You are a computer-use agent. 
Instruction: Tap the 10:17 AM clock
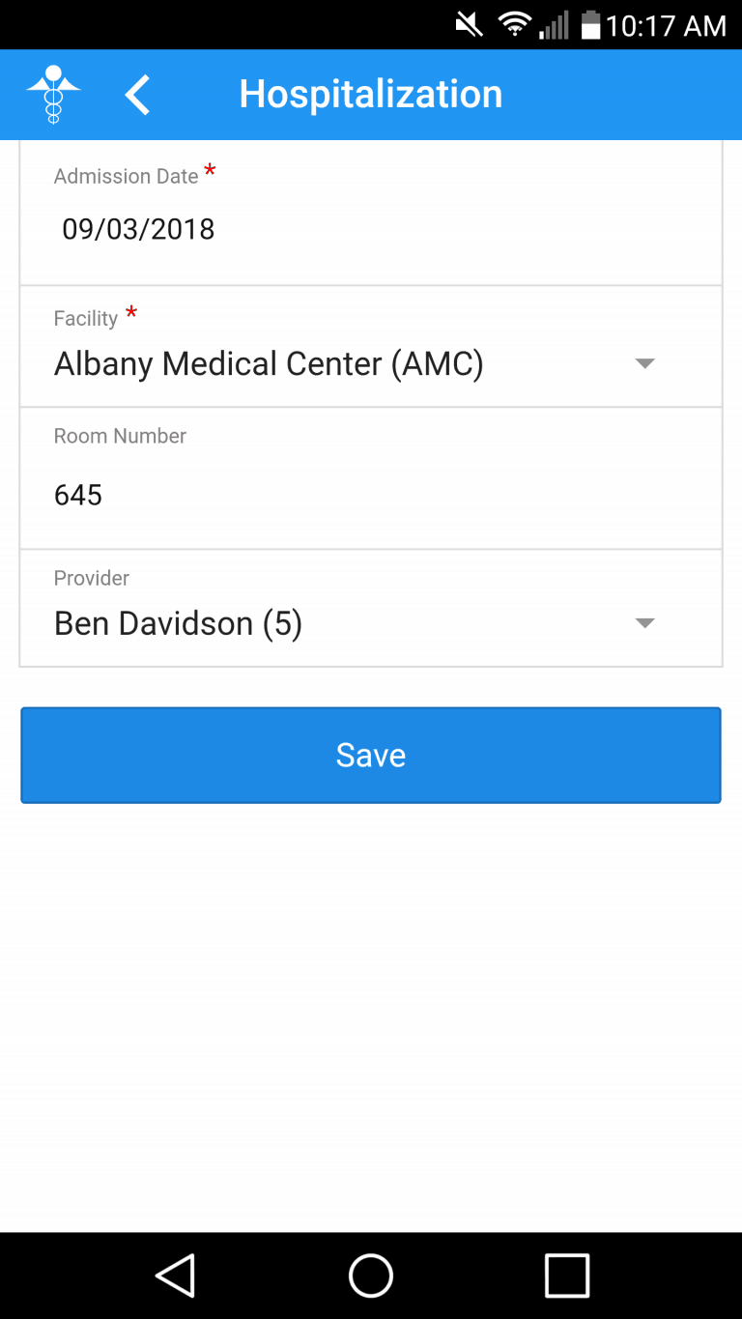(x=666, y=26)
